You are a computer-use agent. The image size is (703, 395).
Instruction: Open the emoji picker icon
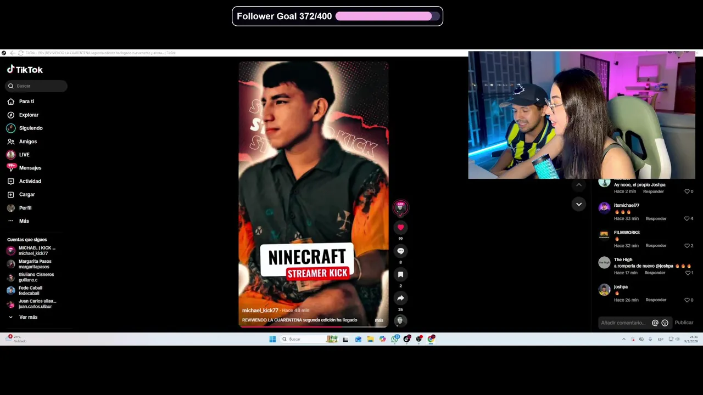[x=665, y=323]
